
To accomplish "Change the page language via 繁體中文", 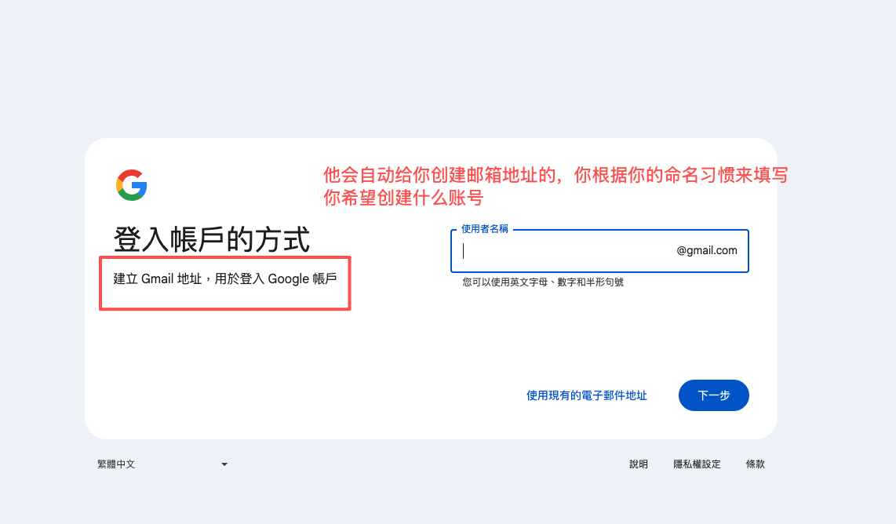I will tap(115, 464).
